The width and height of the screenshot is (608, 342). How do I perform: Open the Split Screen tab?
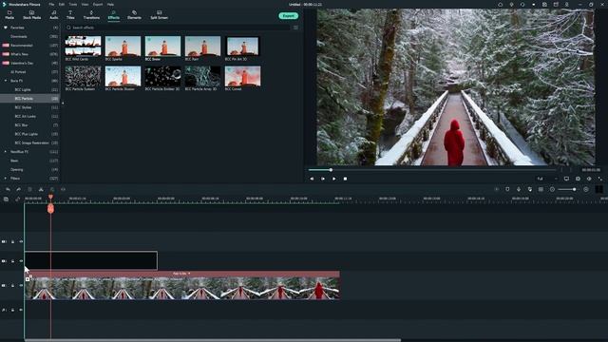pos(159,15)
